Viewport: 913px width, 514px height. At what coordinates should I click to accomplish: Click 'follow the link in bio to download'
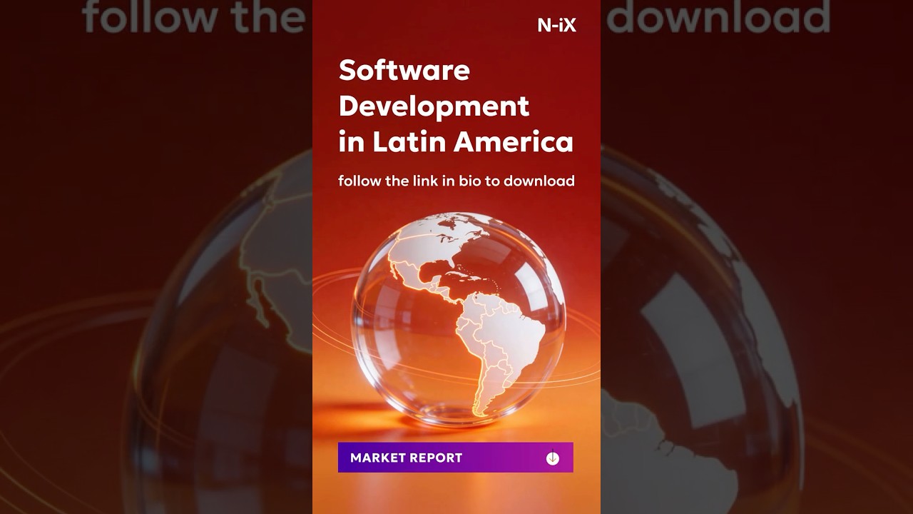[x=456, y=181]
